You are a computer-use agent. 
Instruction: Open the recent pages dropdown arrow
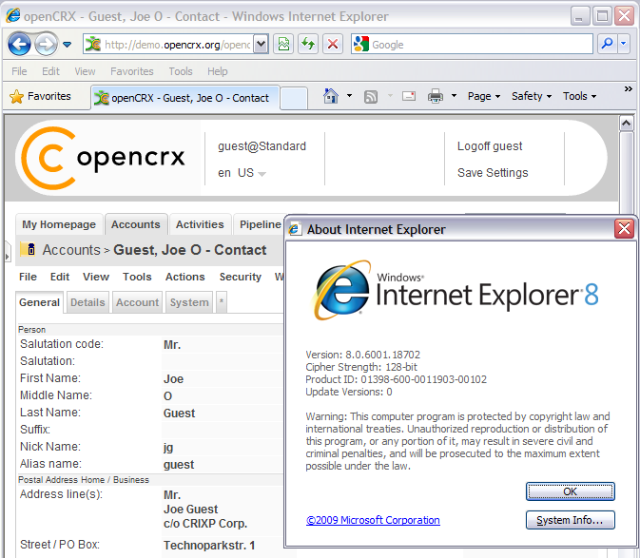68,44
